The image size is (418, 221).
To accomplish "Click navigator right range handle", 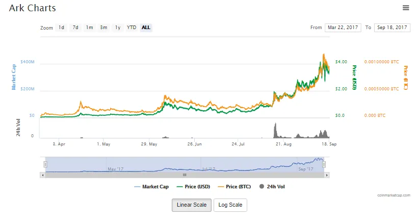I will click(x=324, y=164).
